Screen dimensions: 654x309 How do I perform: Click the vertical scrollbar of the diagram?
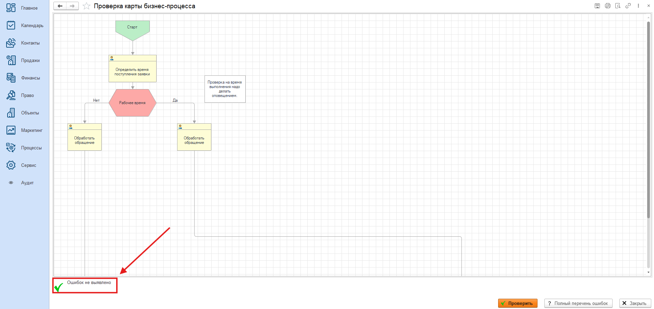pyautogui.click(x=649, y=120)
